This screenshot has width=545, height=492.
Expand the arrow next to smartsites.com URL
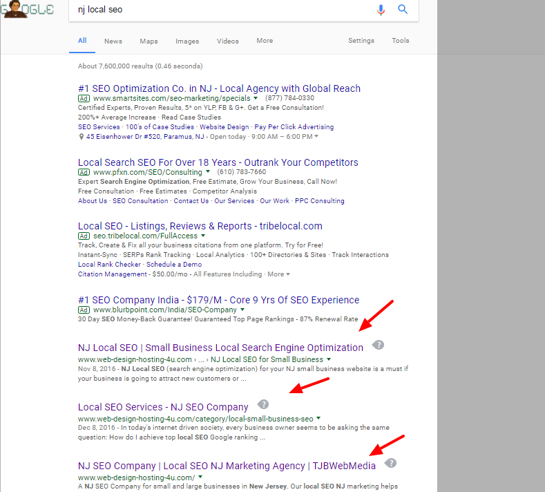click(x=256, y=98)
